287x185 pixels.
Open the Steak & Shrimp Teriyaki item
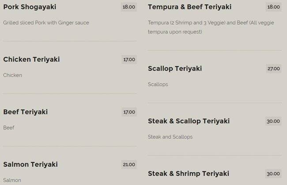coord(189,174)
